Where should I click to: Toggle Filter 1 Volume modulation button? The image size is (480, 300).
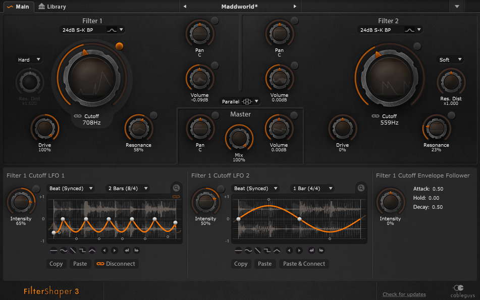215,65
